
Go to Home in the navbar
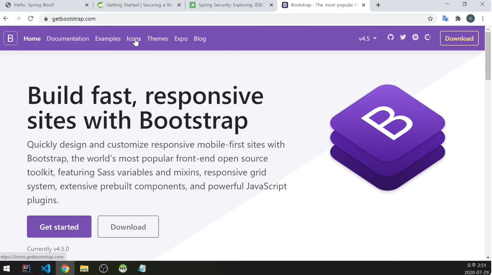pos(32,39)
